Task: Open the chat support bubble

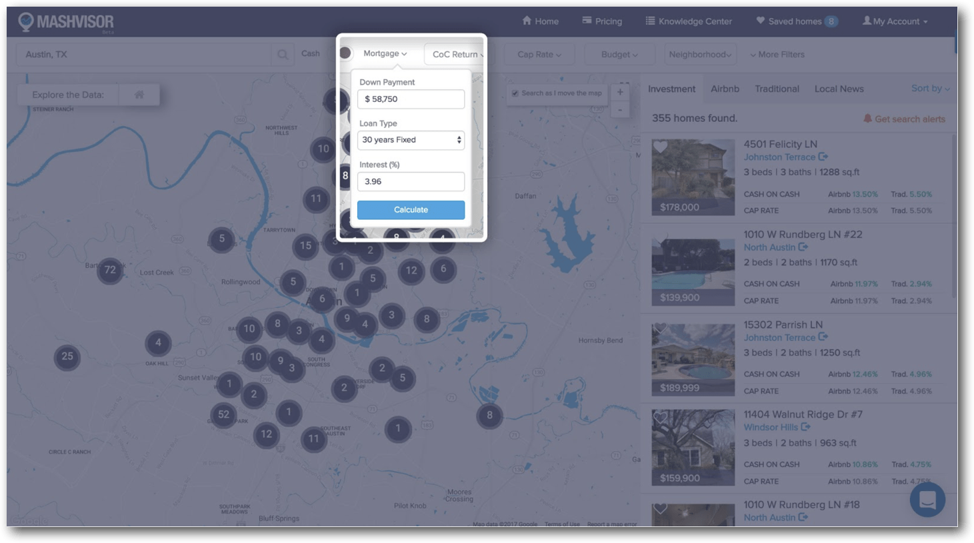Action: [x=927, y=499]
